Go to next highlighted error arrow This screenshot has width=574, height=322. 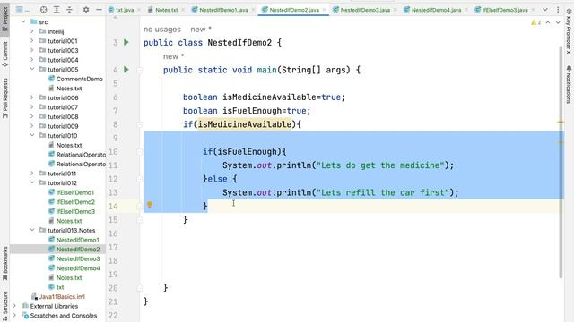click(x=558, y=22)
